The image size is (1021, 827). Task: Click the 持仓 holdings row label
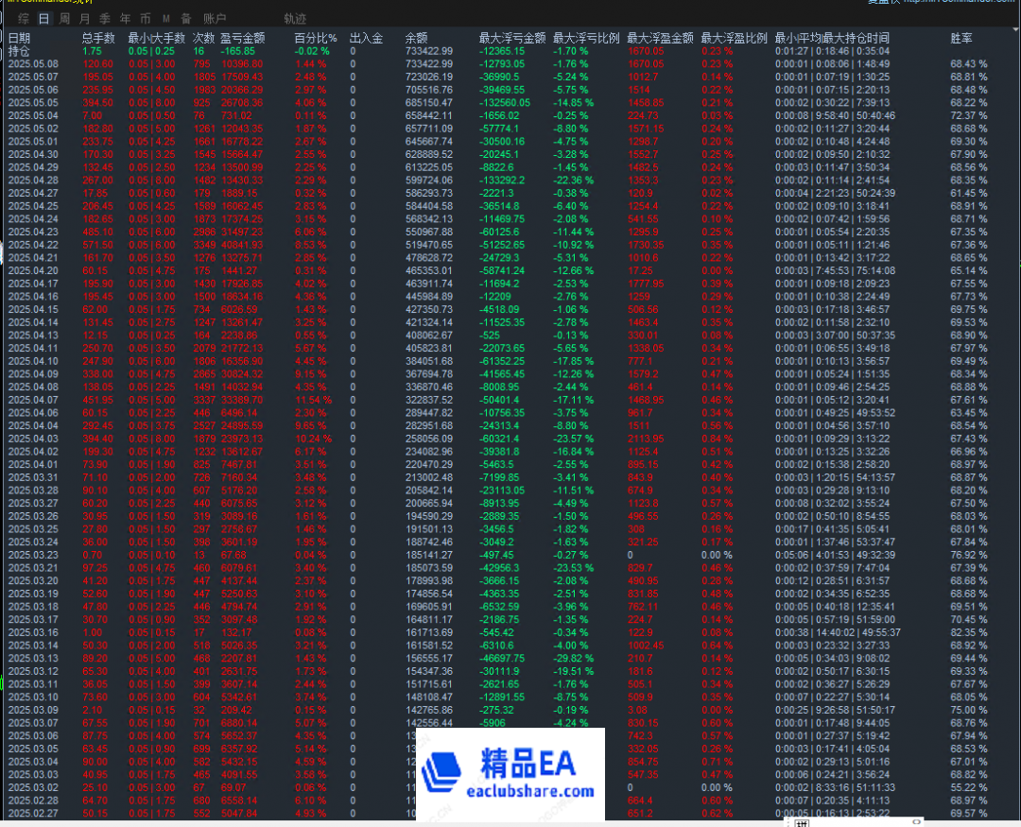click(x=19, y=50)
